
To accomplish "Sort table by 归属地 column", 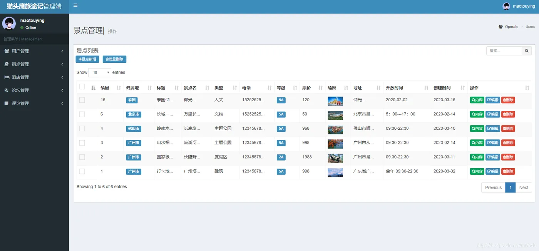I will (x=139, y=88).
